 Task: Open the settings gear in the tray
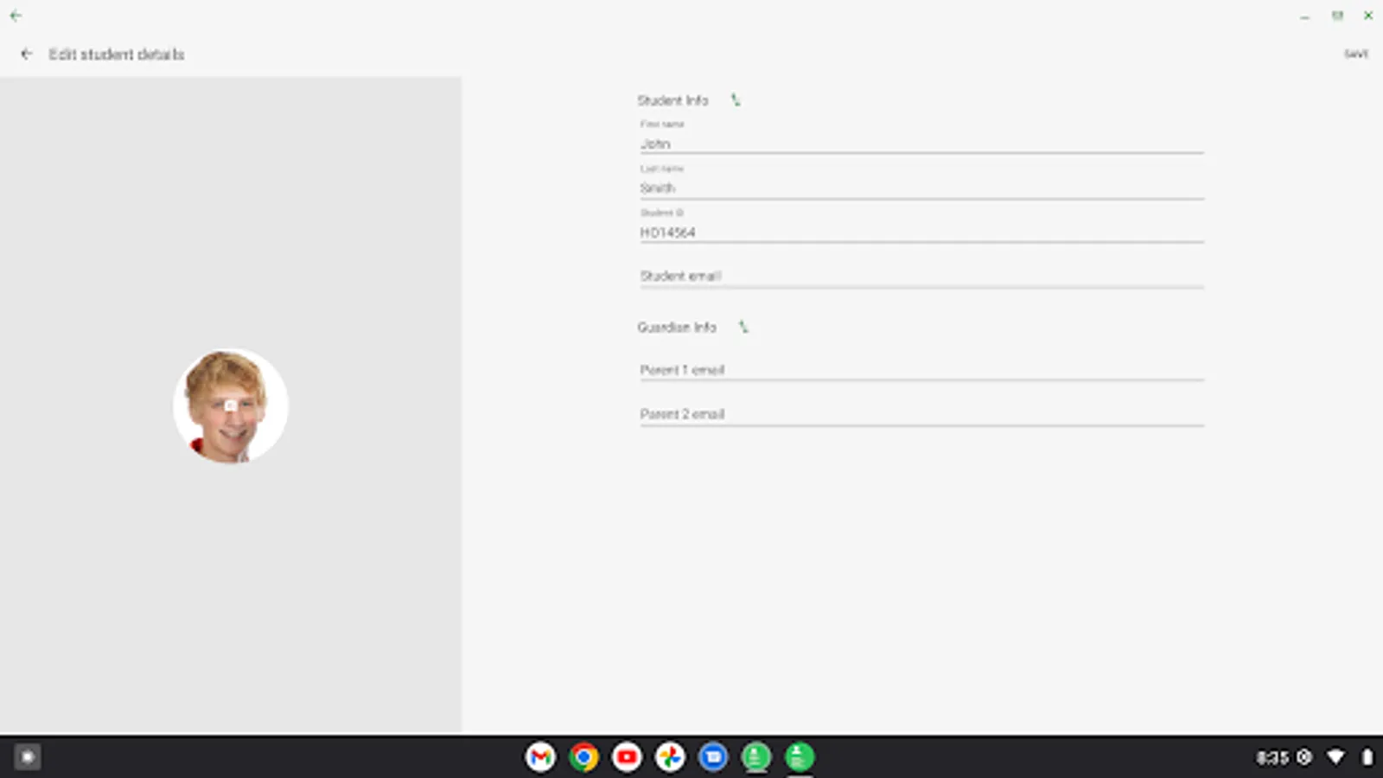point(1303,756)
